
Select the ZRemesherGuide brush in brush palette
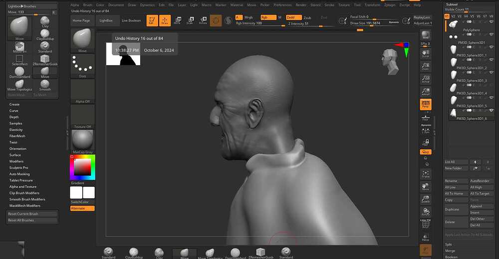45,60
